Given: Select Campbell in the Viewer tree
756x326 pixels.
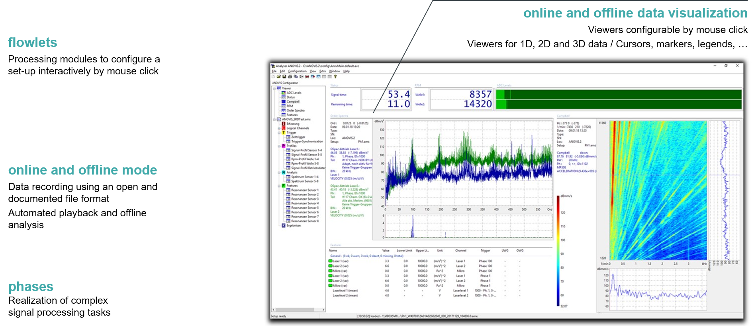Looking at the screenshot, I should [293, 102].
